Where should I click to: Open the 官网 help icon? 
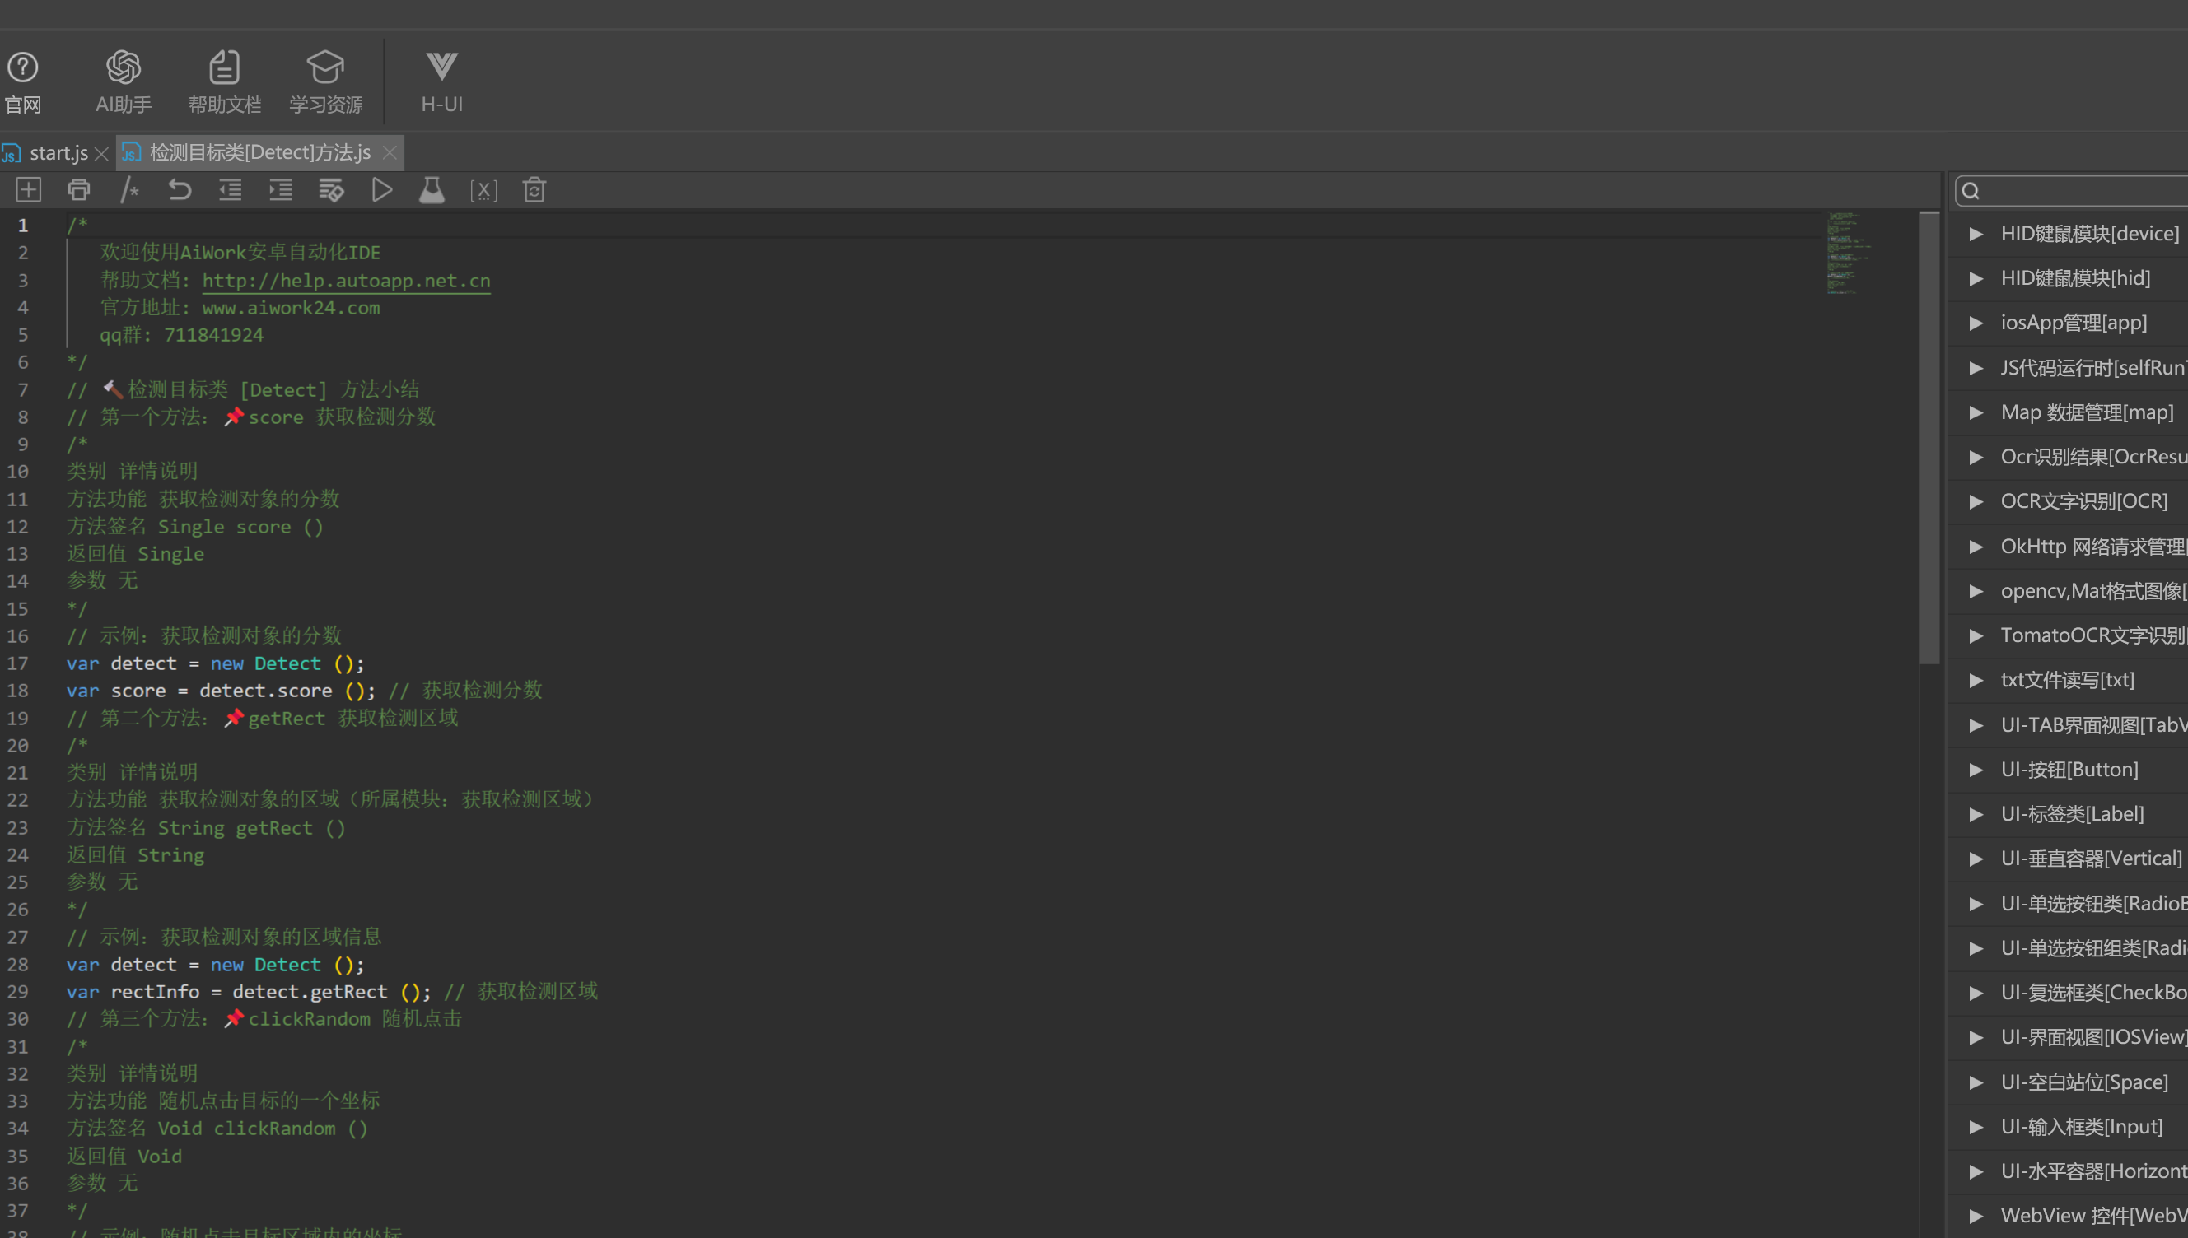(x=23, y=81)
